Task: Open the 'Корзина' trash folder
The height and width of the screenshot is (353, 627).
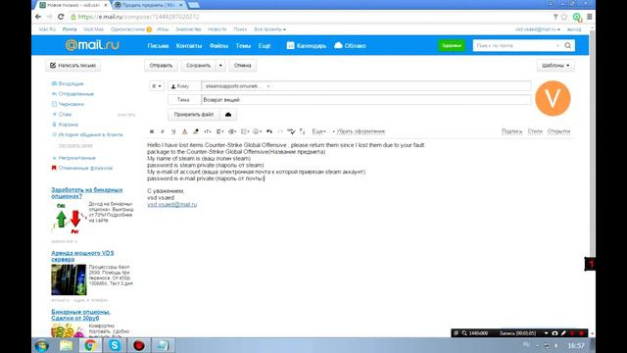Action: coord(68,125)
